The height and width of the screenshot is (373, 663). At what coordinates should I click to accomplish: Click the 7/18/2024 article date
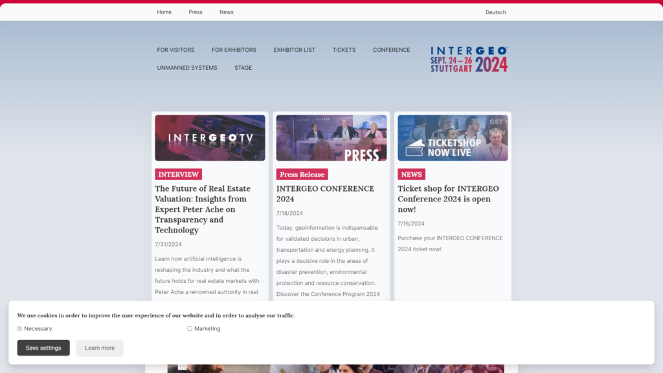point(289,213)
